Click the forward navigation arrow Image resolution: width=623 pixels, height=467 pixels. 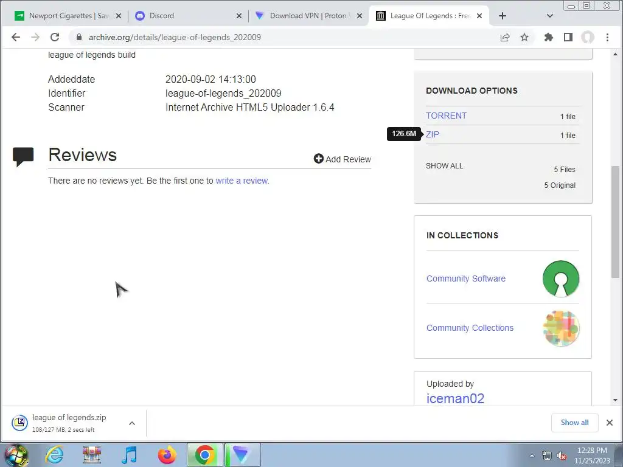point(35,37)
